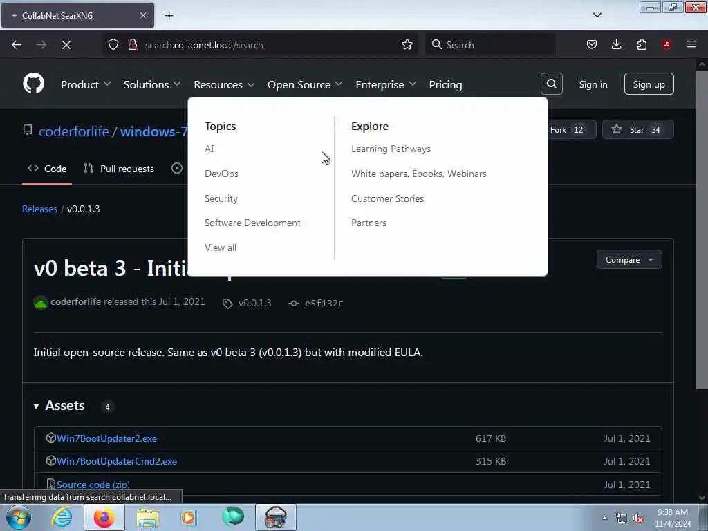This screenshot has width=708, height=531.
Task: Open White papers, Ebooks, Webinars
Action: pos(419,174)
